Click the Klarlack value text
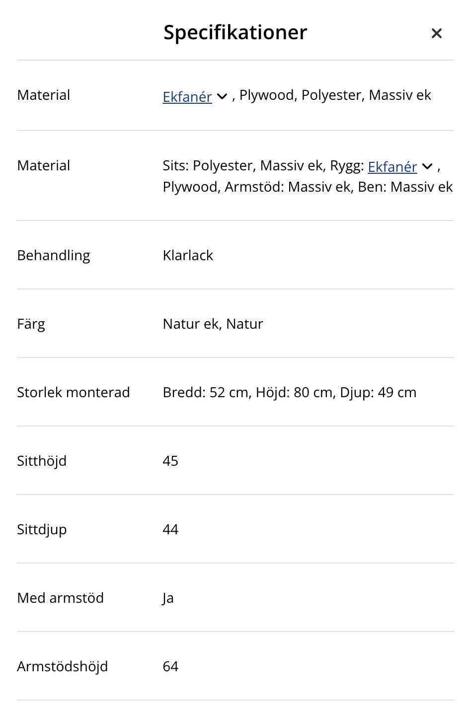 (187, 255)
